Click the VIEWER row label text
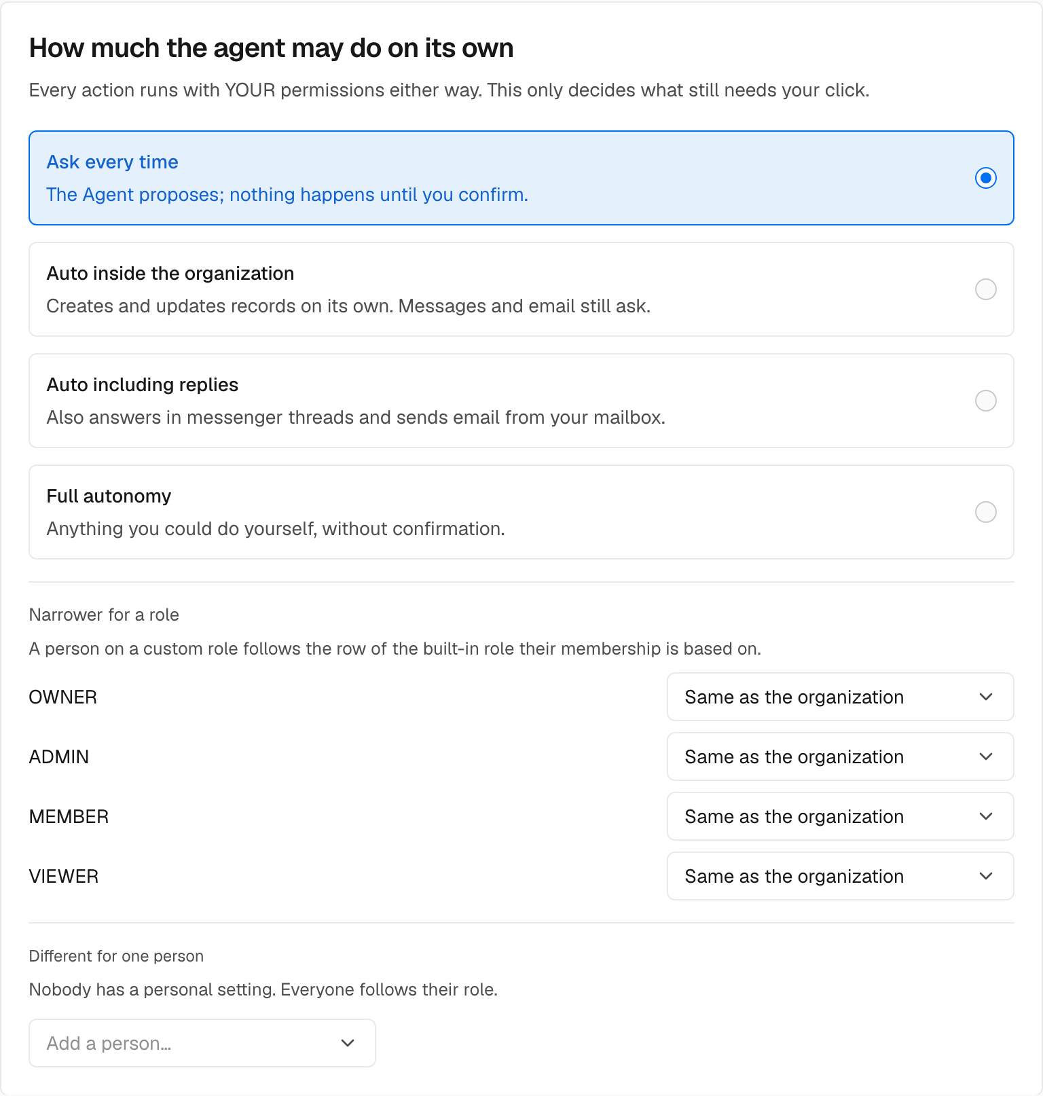 pos(64,877)
